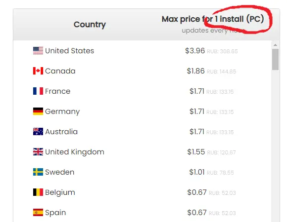Click the Belgium flag icon

(x=38, y=192)
